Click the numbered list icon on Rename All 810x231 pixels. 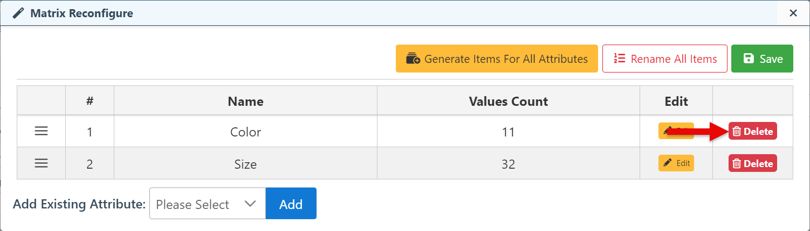click(x=619, y=59)
